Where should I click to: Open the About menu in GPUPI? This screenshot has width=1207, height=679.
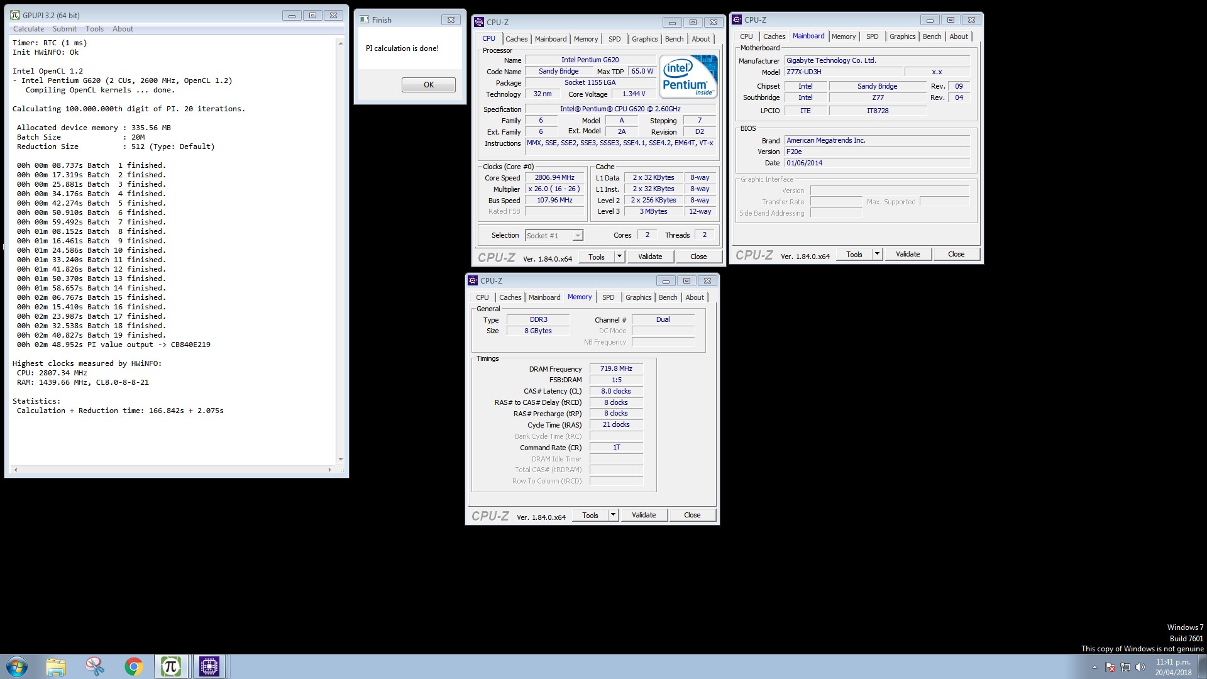(123, 29)
